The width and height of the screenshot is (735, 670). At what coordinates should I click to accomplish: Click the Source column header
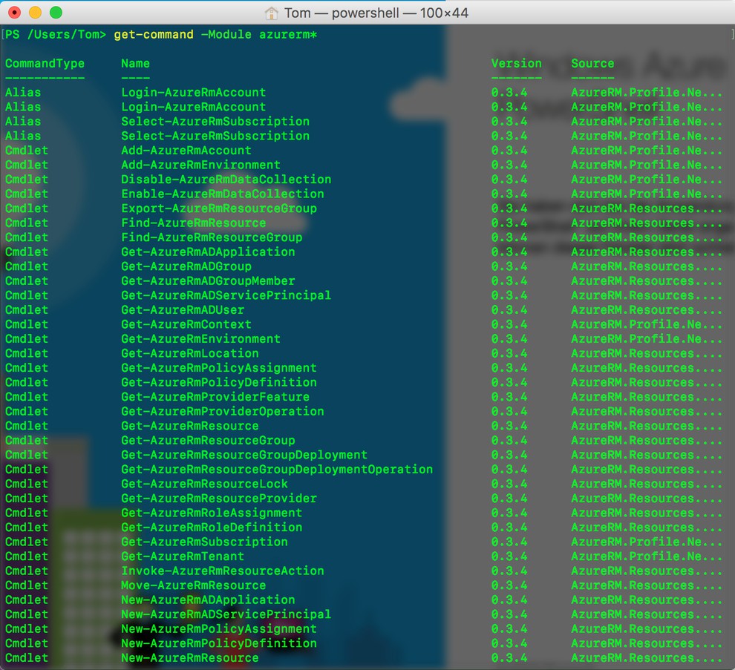592,63
